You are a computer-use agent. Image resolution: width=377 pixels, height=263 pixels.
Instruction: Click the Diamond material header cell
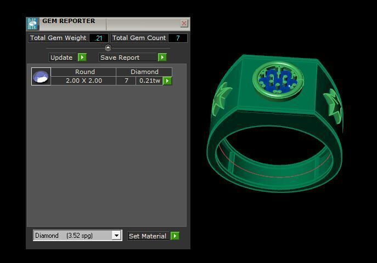[144, 72]
